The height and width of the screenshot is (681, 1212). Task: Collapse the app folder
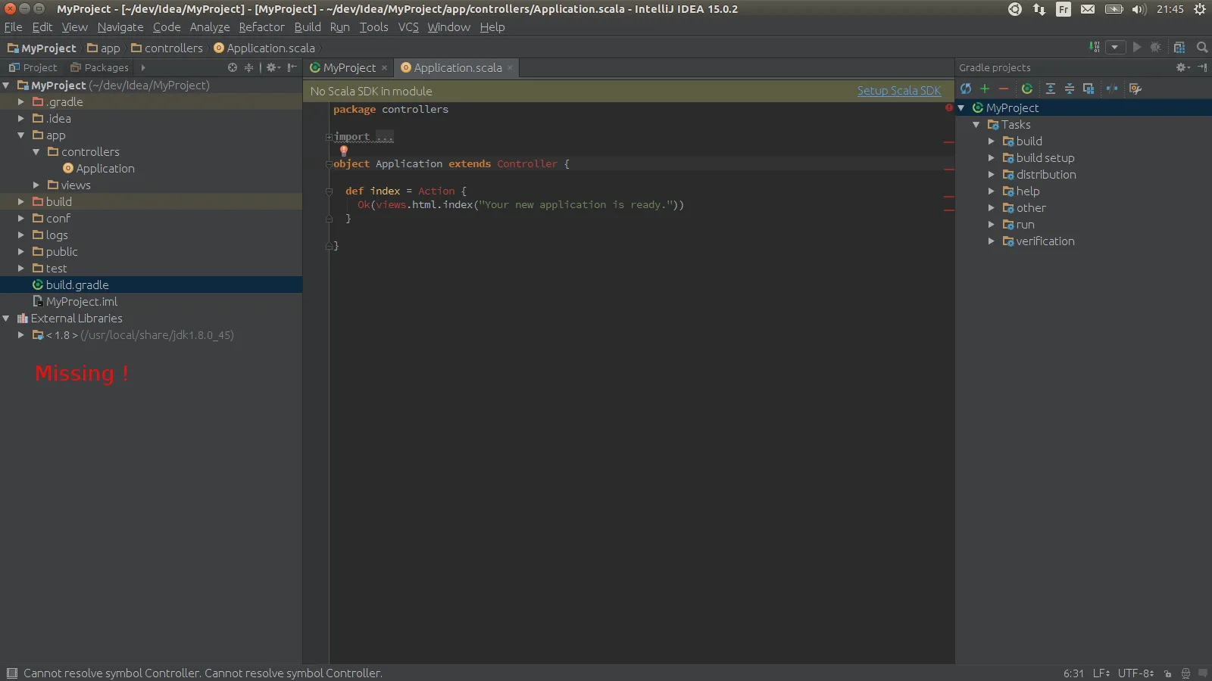21,135
